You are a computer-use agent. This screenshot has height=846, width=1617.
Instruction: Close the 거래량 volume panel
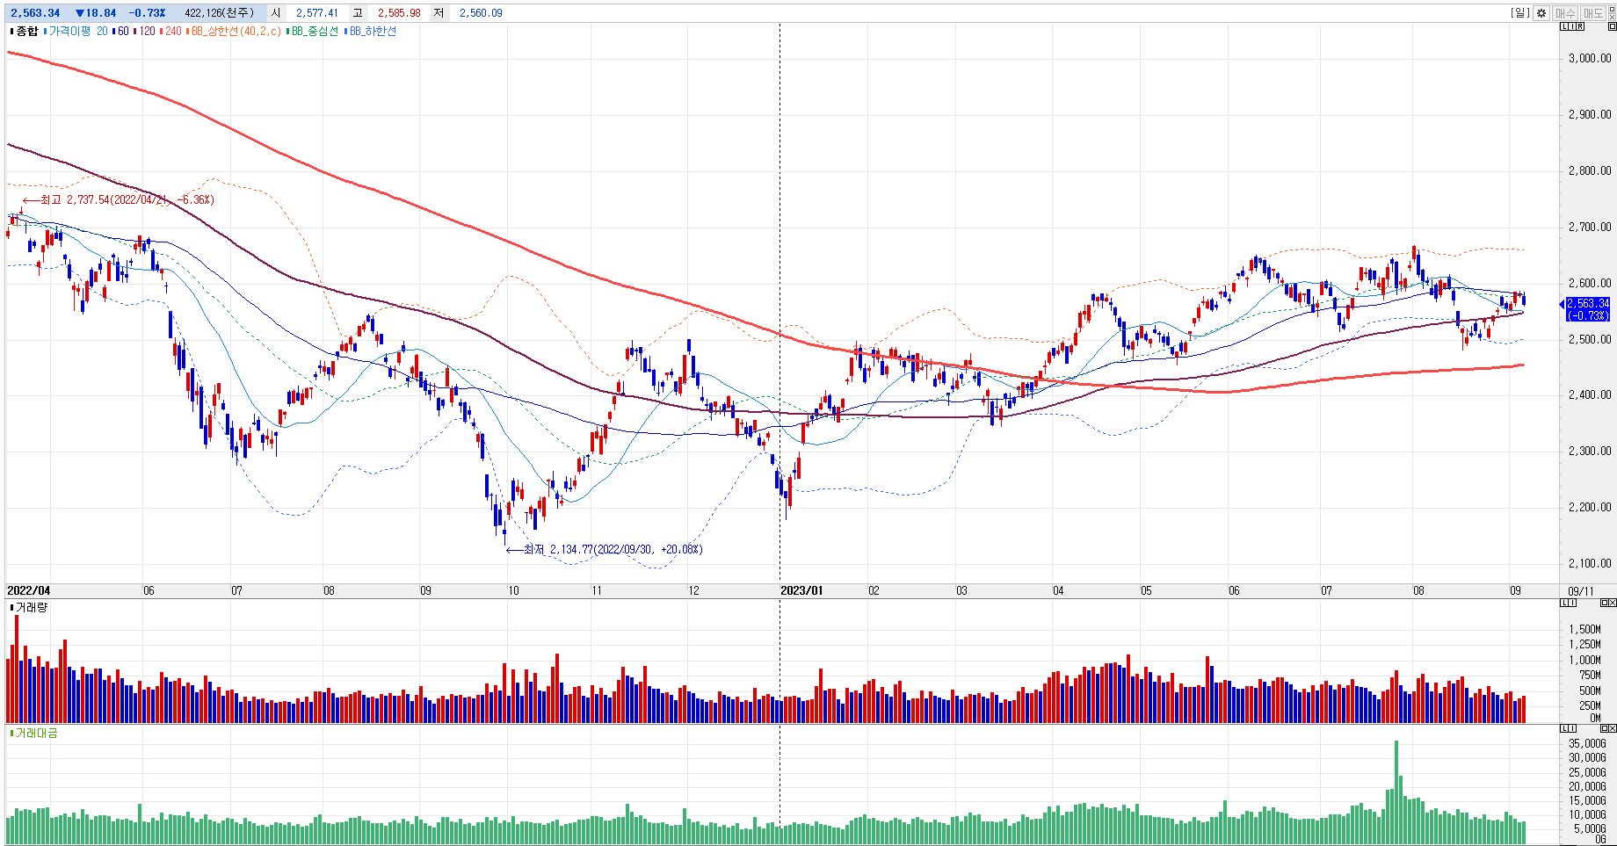point(1613,603)
